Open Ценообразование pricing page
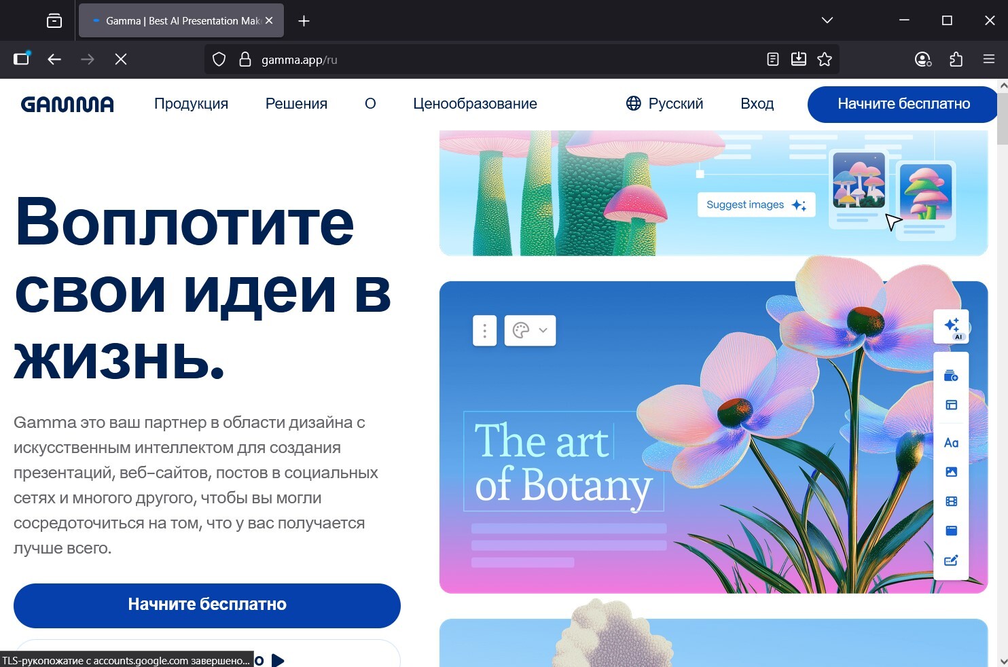The width and height of the screenshot is (1008, 667). click(475, 104)
